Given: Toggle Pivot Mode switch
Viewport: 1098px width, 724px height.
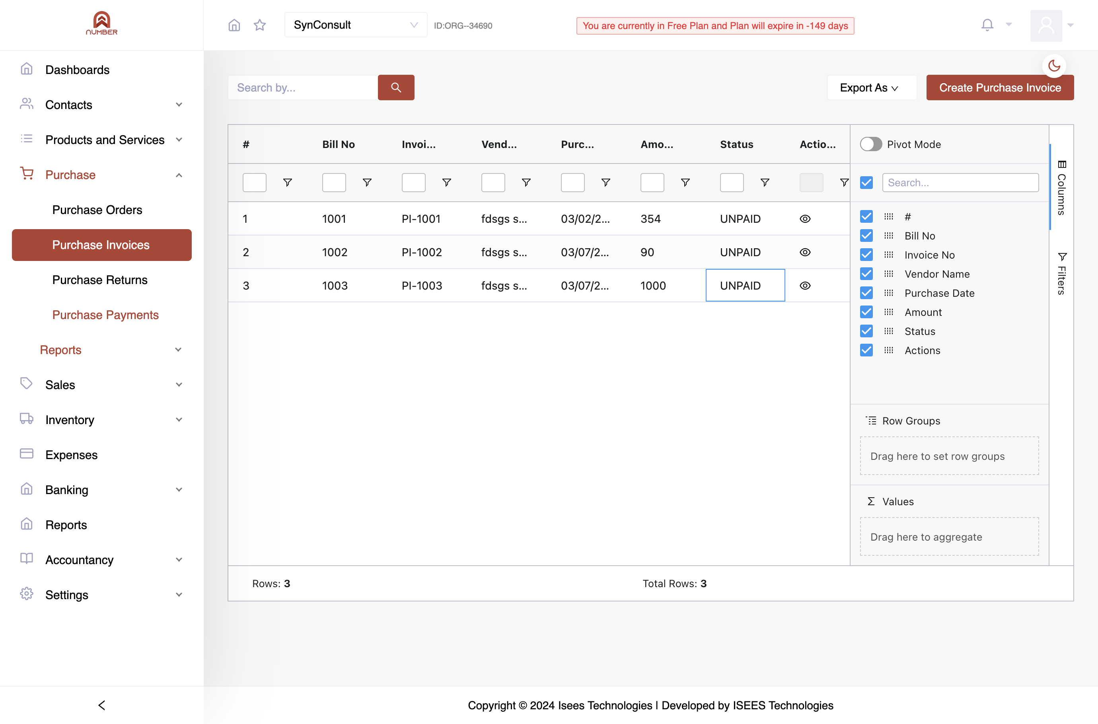Looking at the screenshot, I should coord(871,144).
